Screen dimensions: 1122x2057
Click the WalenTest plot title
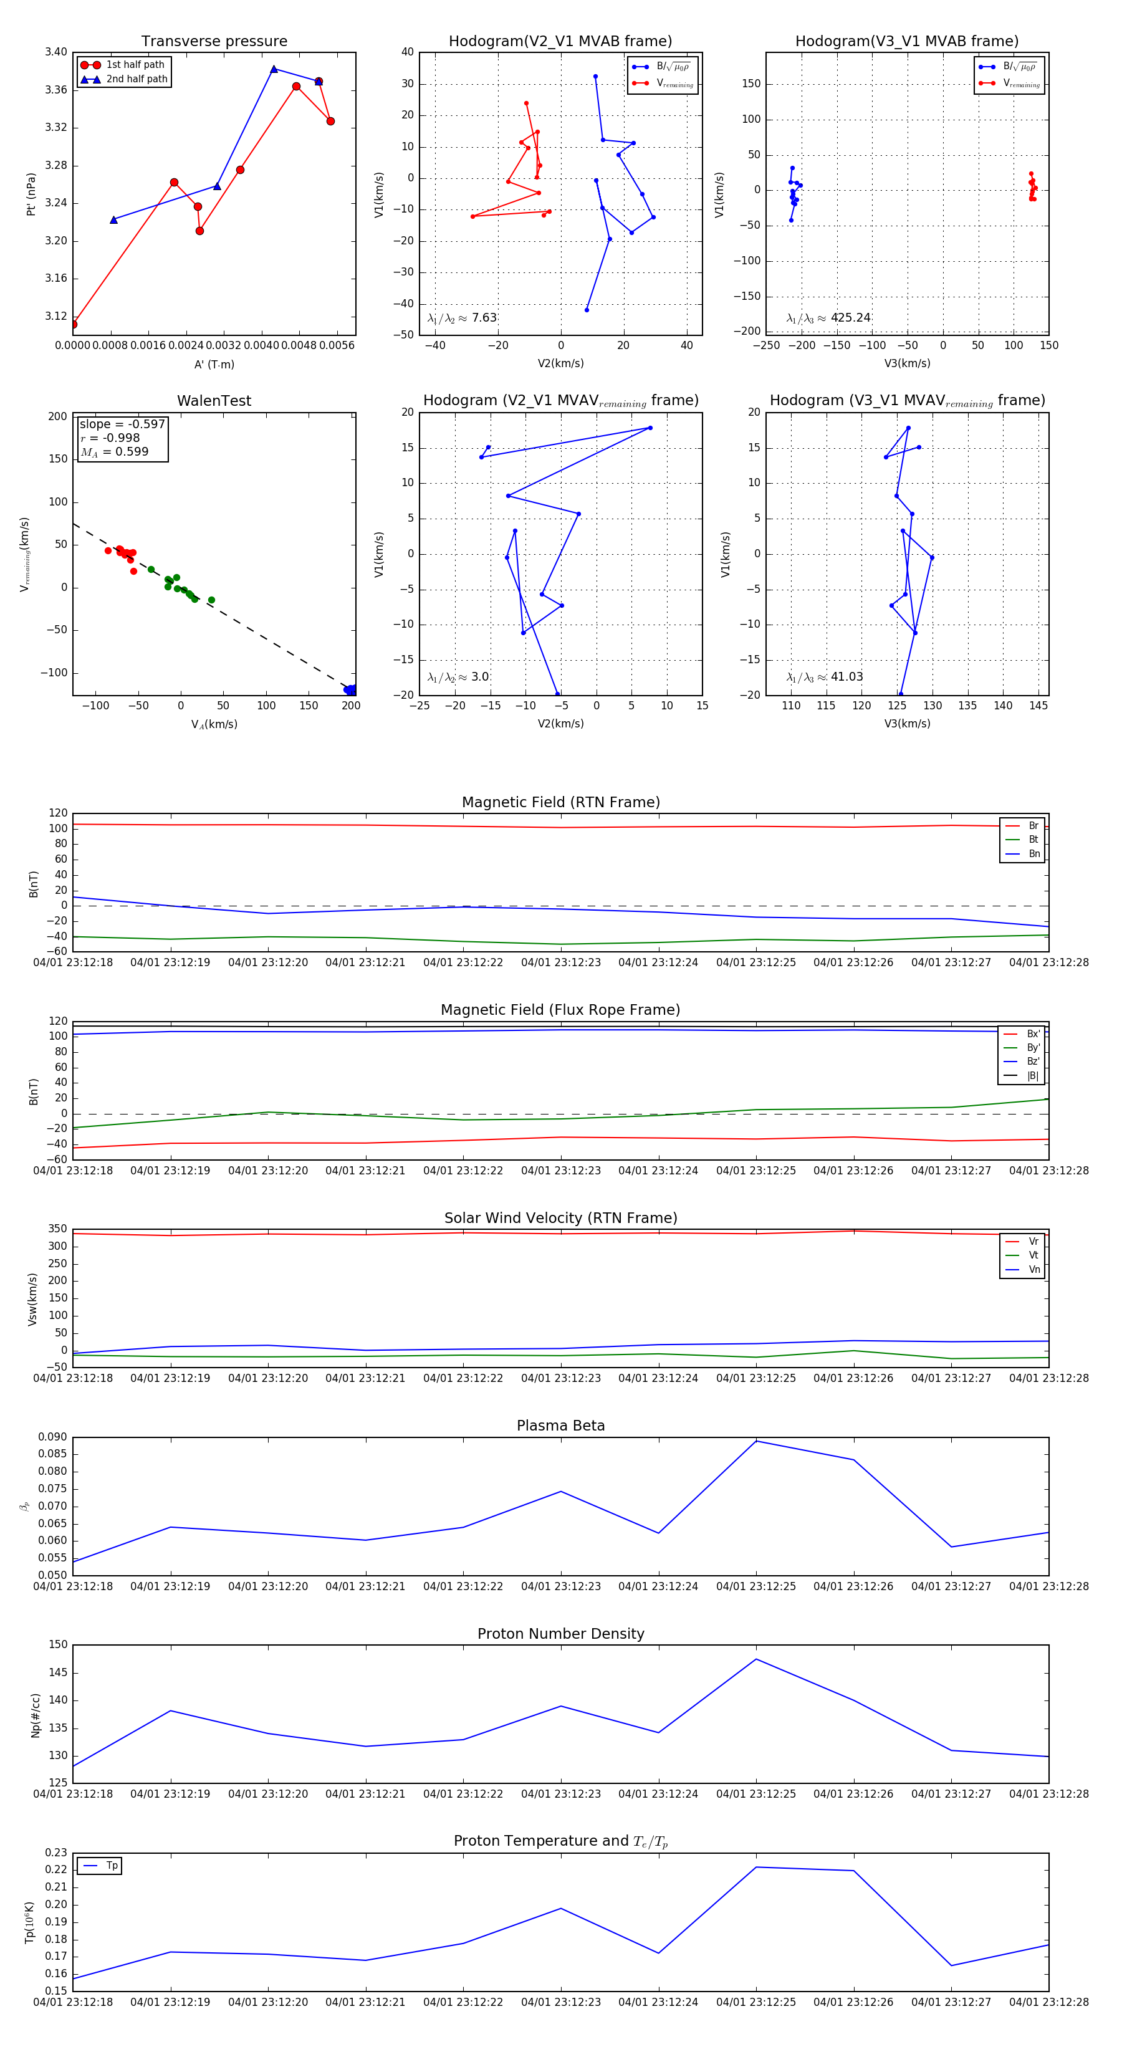(x=214, y=401)
